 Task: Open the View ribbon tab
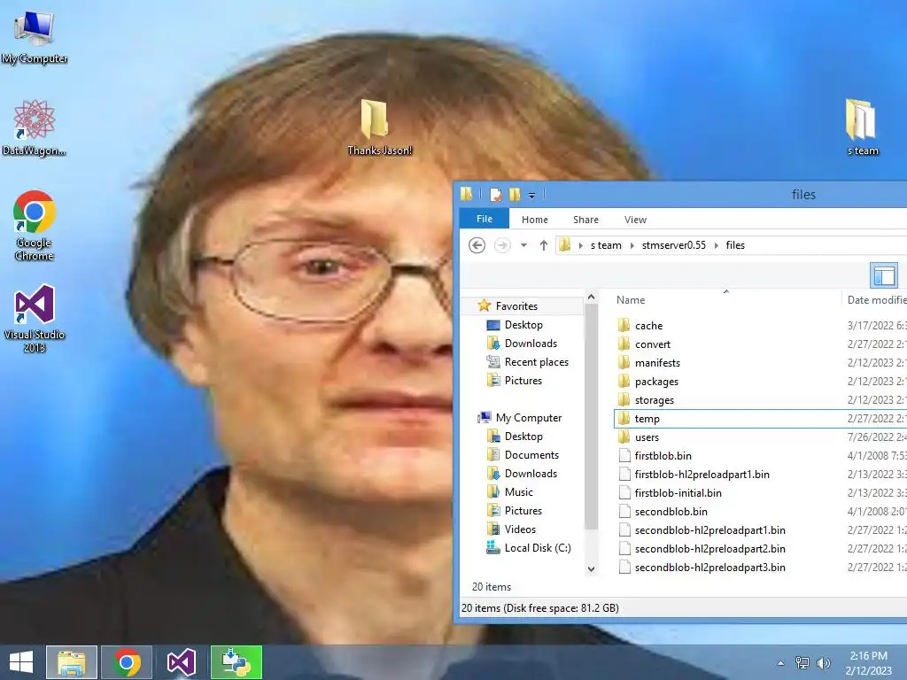click(635, 220)
